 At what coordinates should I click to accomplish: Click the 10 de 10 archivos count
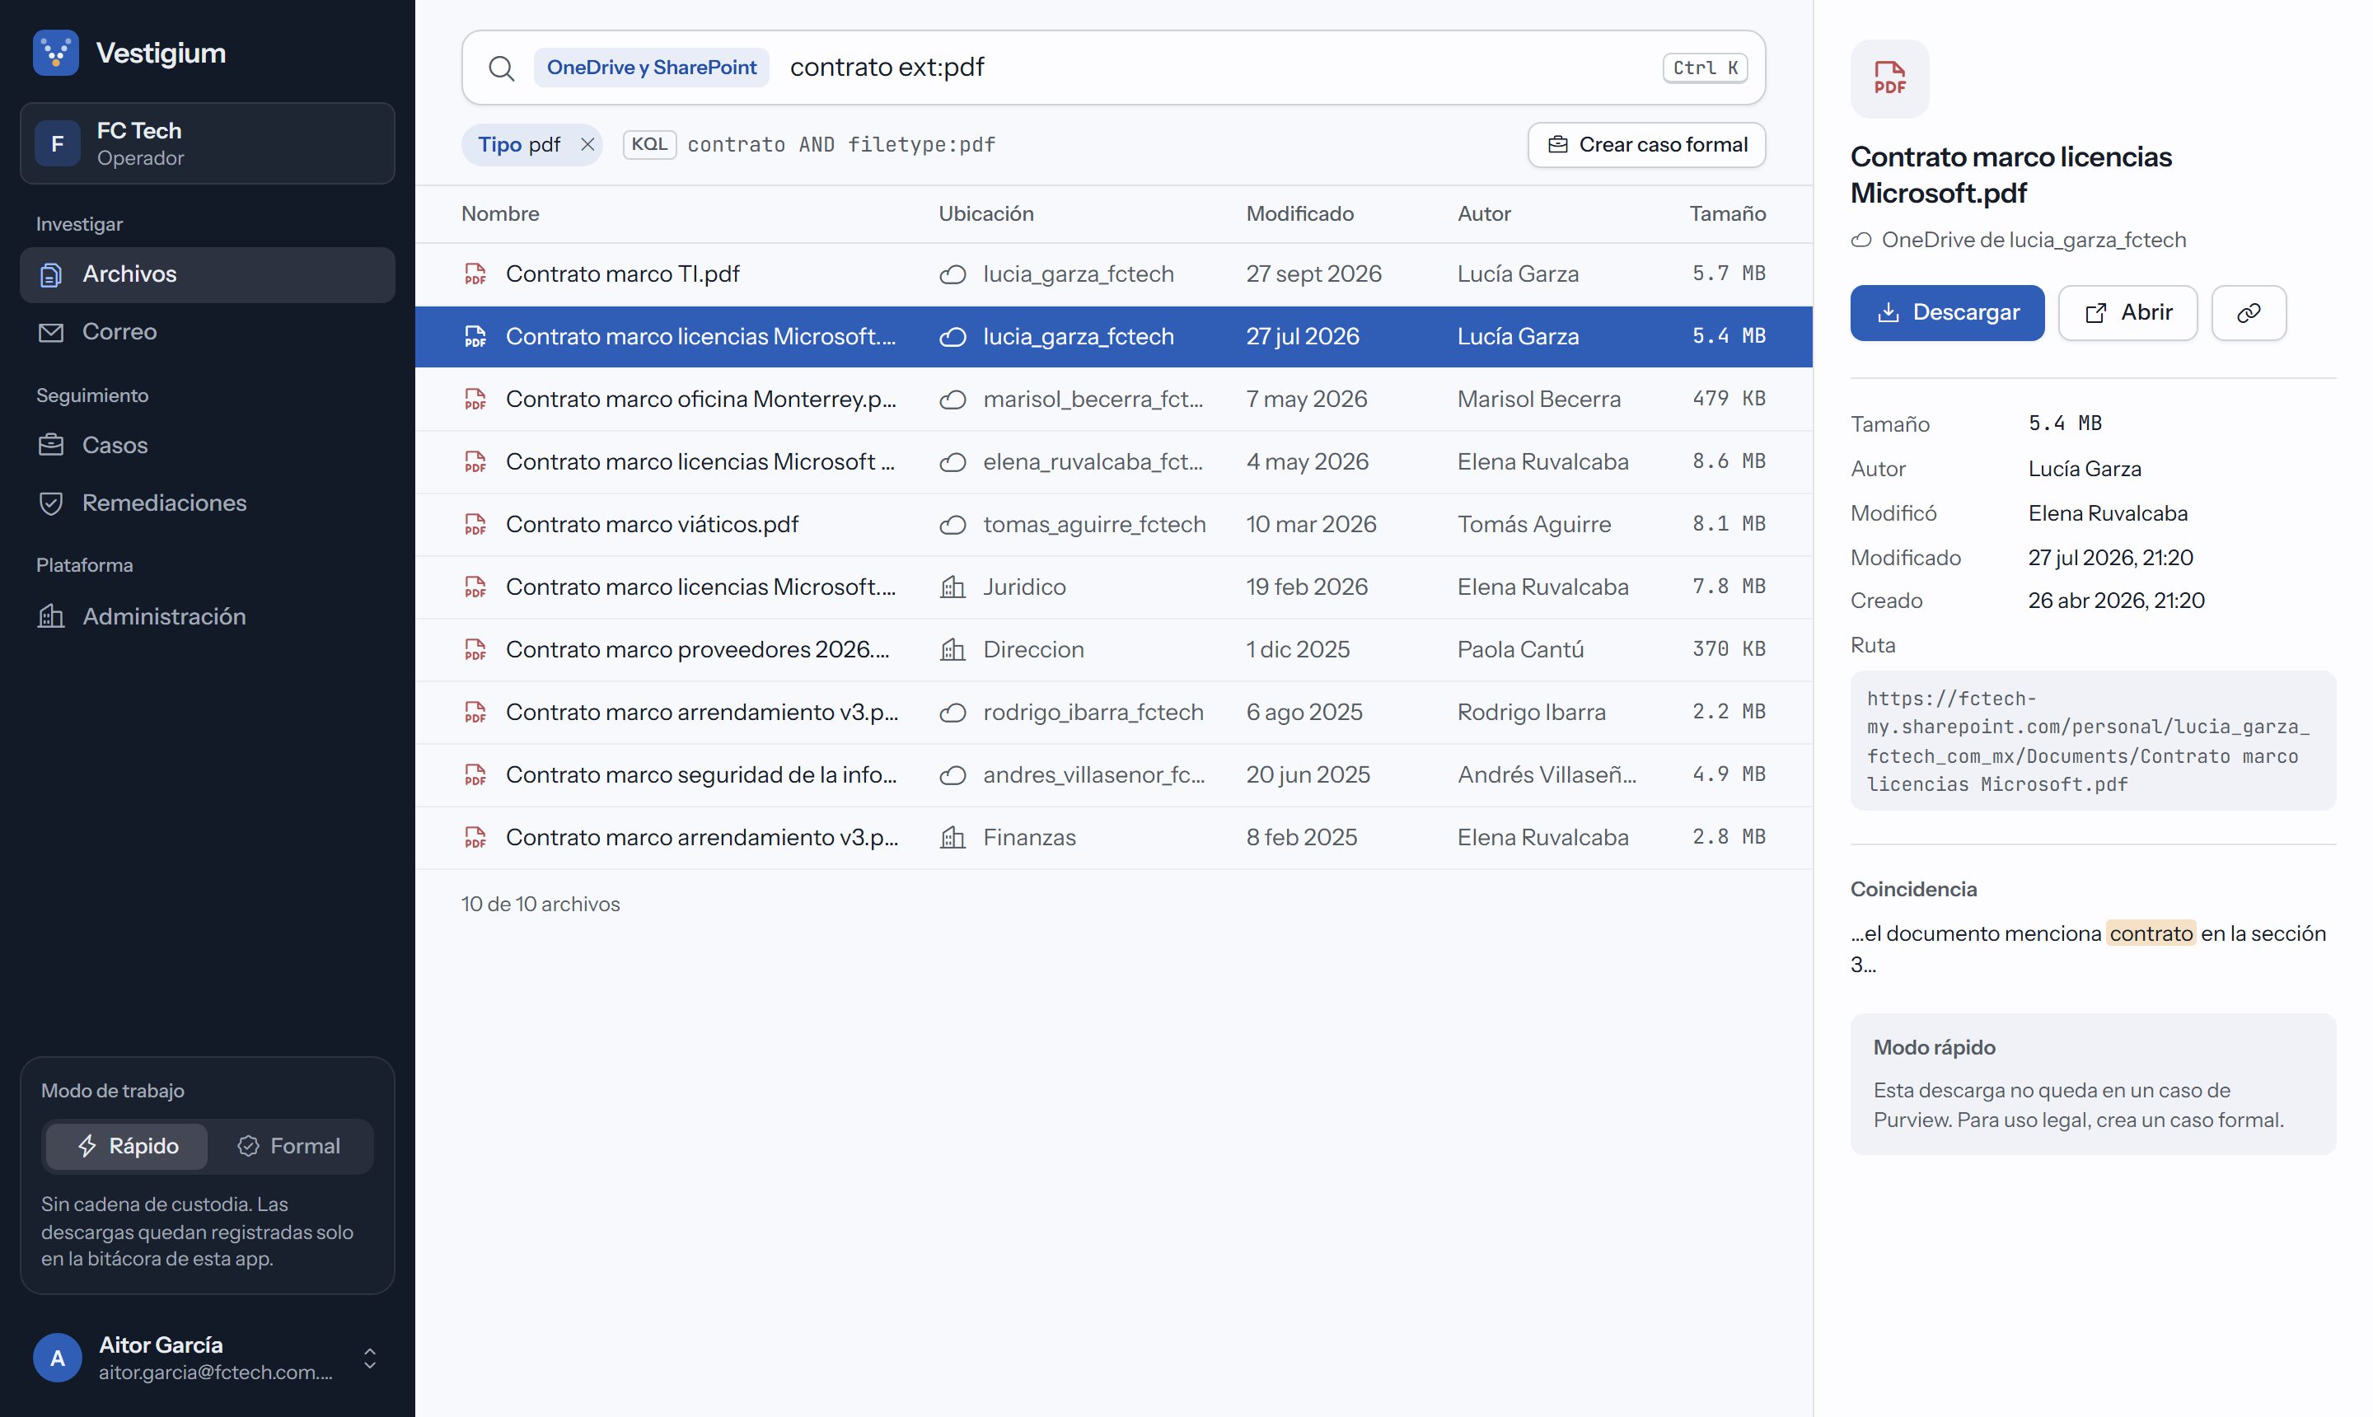click(541, 903)
